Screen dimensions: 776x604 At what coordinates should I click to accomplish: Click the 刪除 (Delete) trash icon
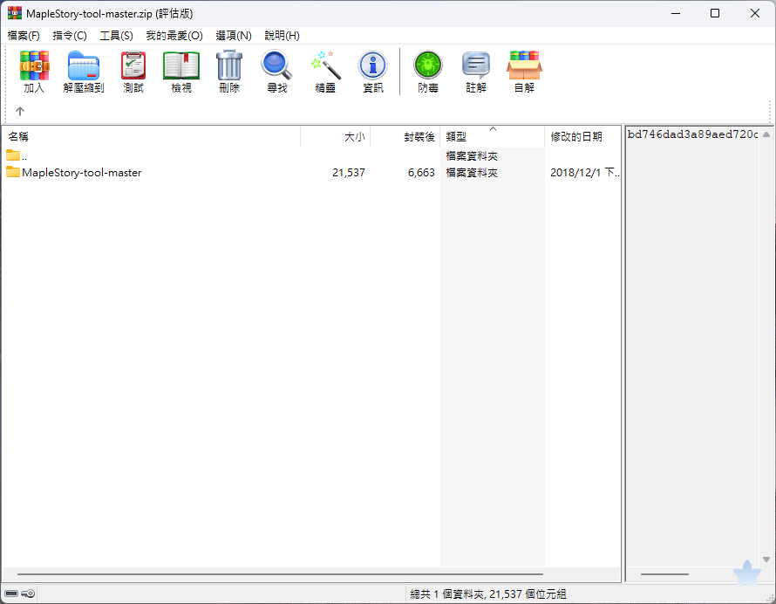point(229,71)
